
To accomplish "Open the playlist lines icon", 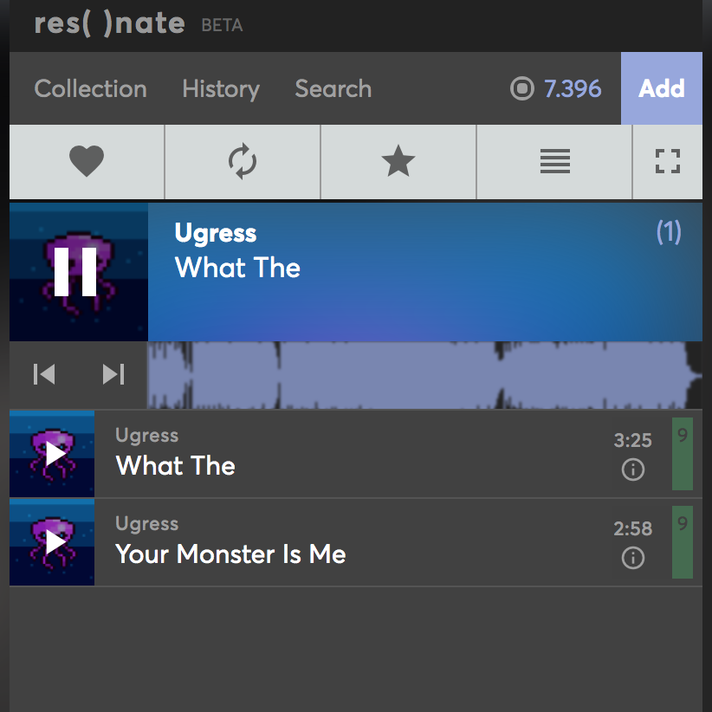I will click(x=554, y=162).
